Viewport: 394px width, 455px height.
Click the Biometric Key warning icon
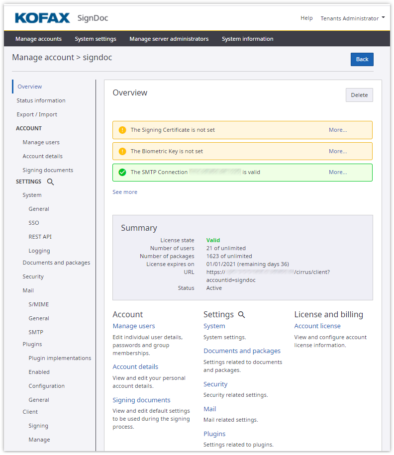pyautogui.click(x=122, y=152)
